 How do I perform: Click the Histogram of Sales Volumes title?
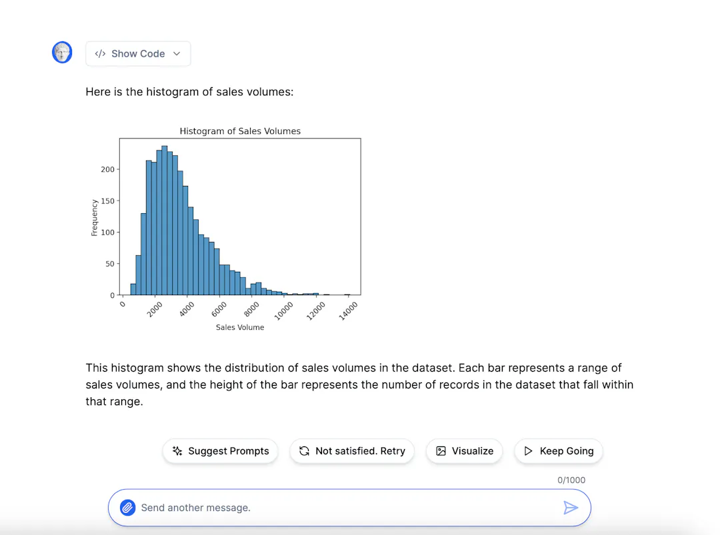coord(240,131)
